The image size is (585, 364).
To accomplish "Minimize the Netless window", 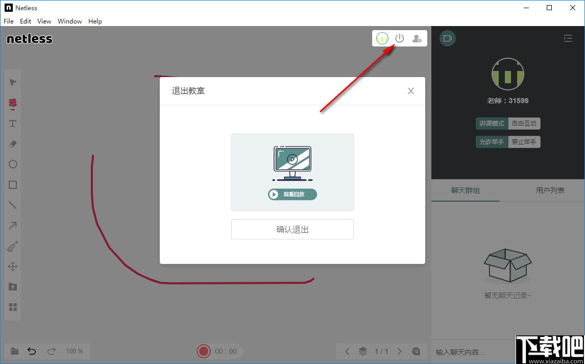I will [526, 8].
